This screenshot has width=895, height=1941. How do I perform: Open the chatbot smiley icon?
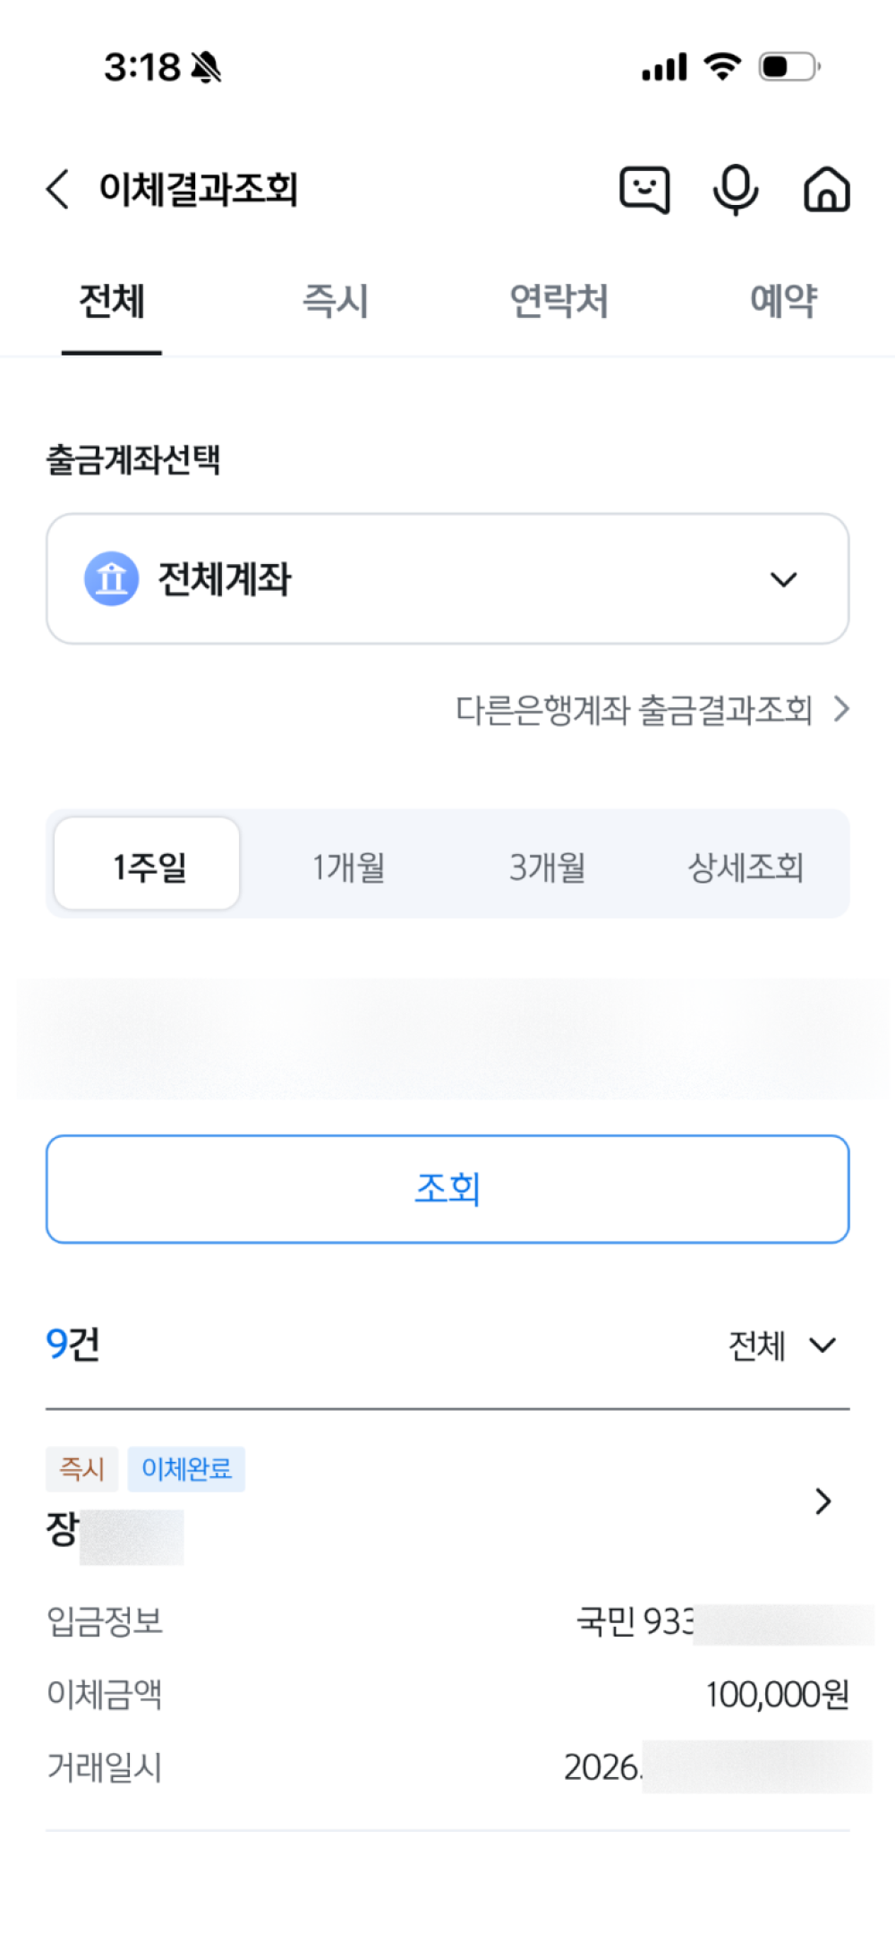(x=644, y=190)
